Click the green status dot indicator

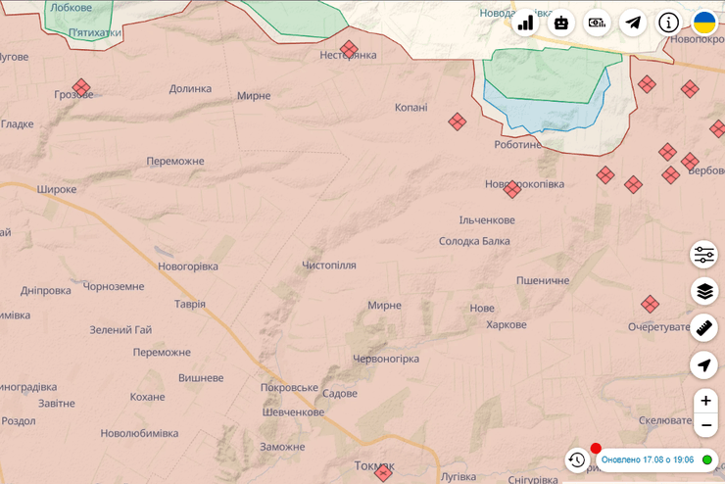point(707,460)
